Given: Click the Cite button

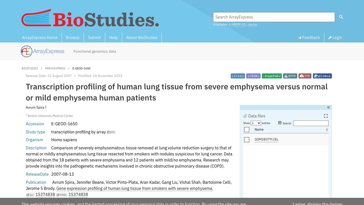Looking at the screenshot, I should click(x=238, y=76).
